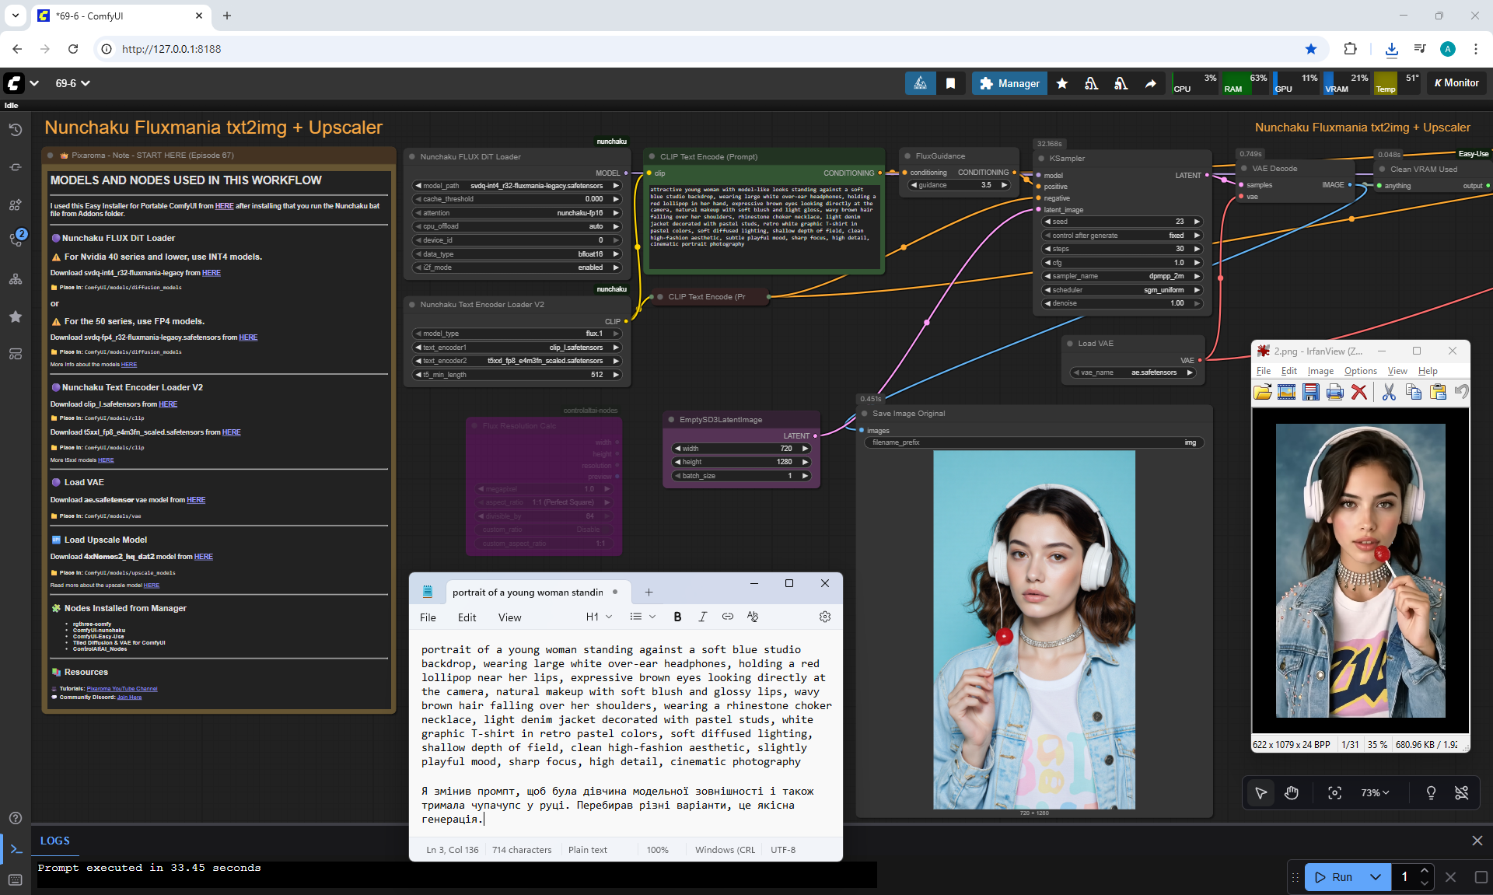Toggle the bottom panel terminal icon
The image size is (1493, 895).
(16, 849)
